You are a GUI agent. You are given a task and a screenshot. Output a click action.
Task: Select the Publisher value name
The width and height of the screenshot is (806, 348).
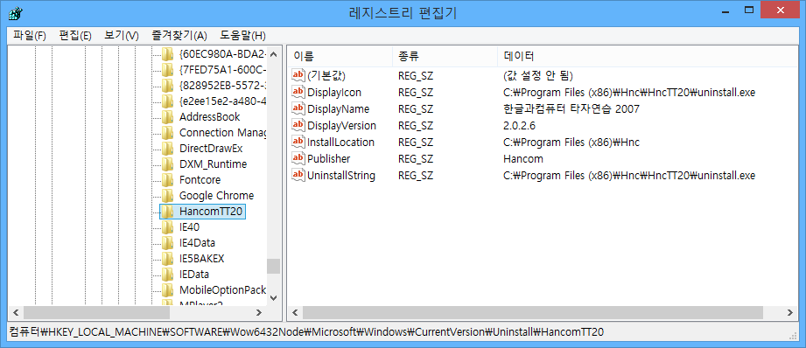(328, 158)
